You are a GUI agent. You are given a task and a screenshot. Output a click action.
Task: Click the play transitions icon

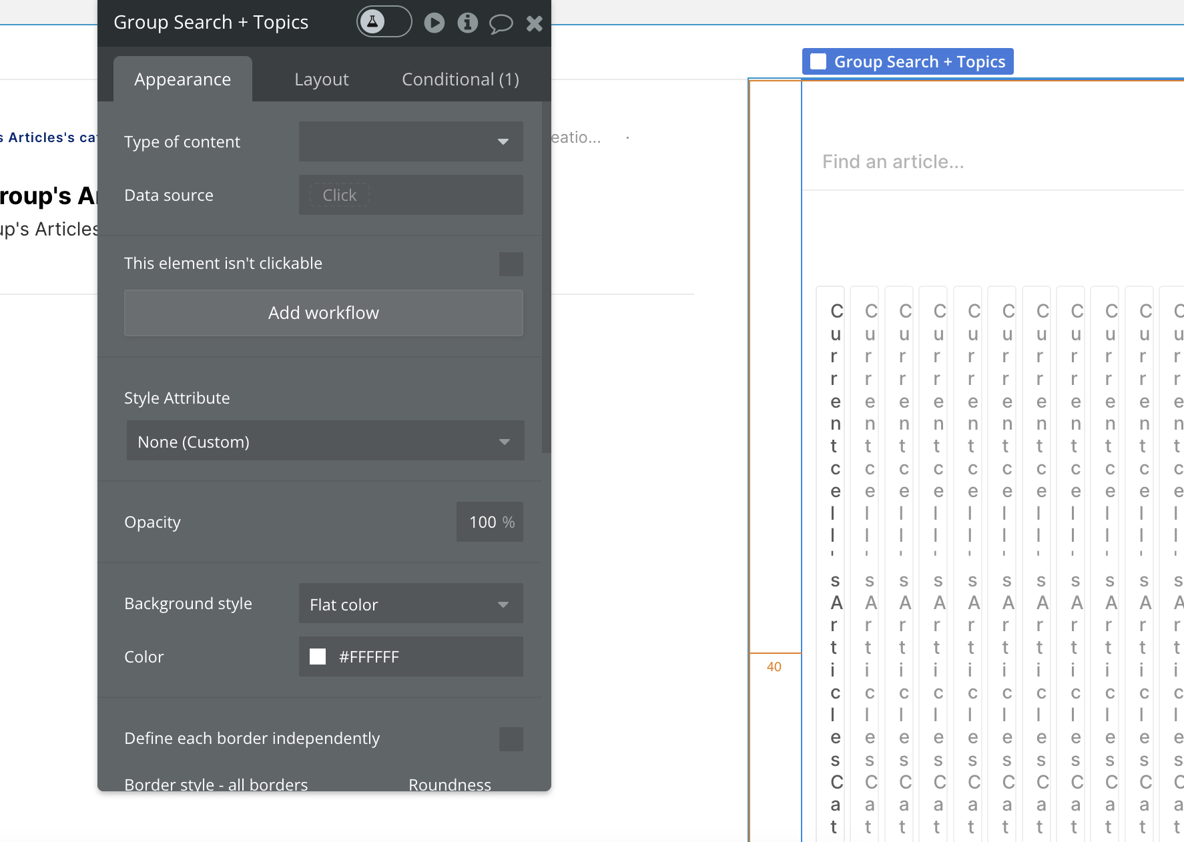(x=434, y=23)
